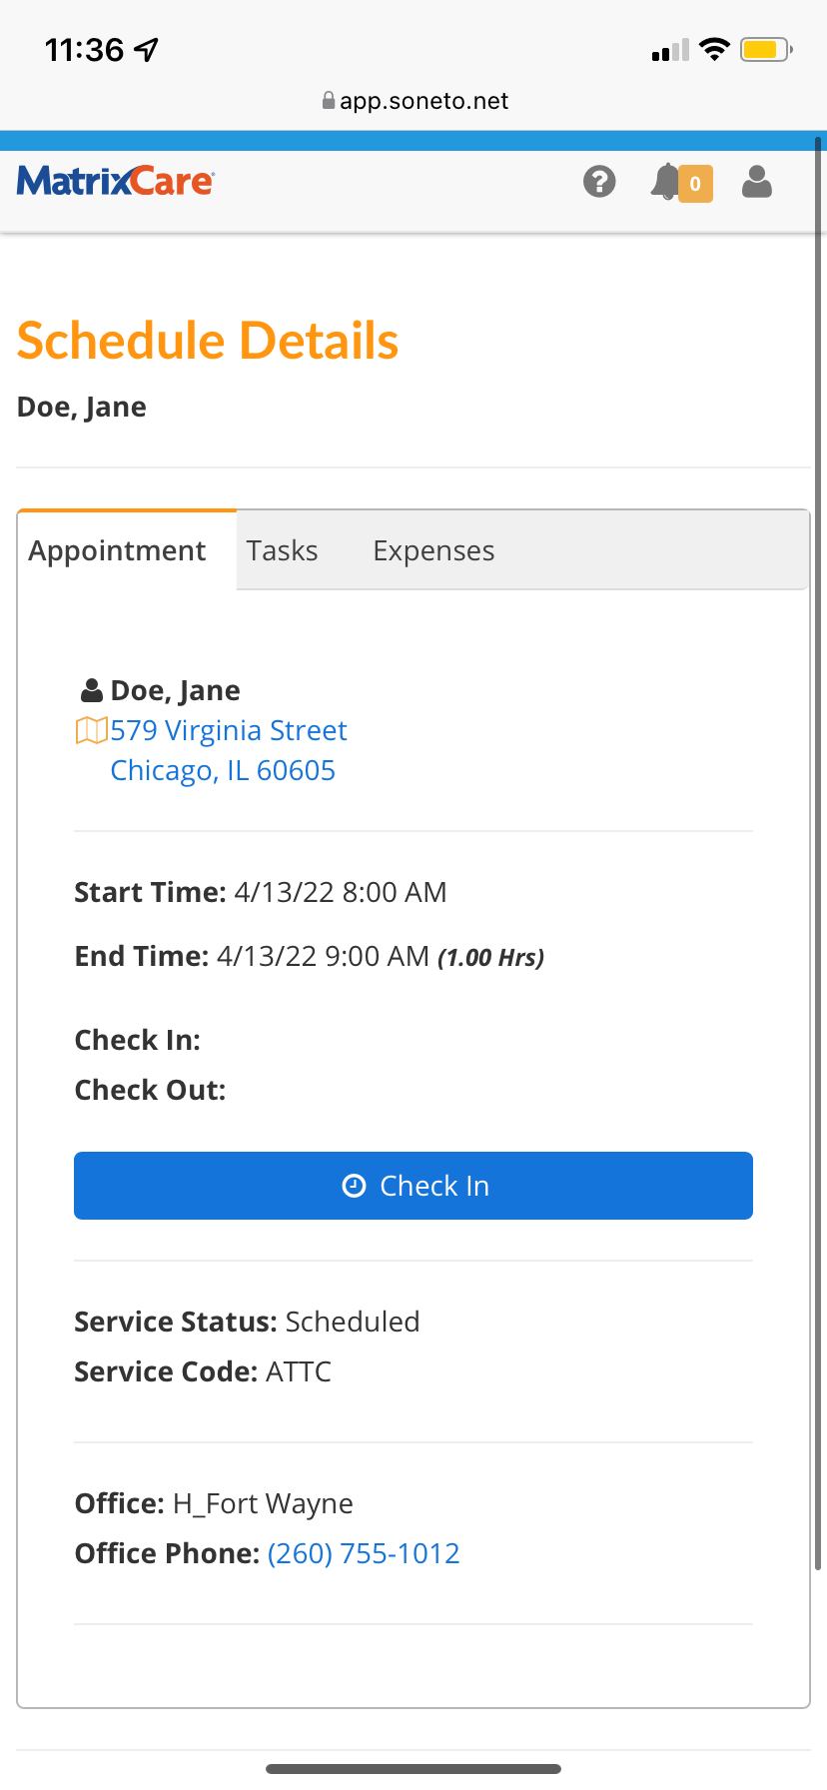This screenshot has width=827, height=1790.
Task: Select the Appointment tab
Action: pos(118,549)
